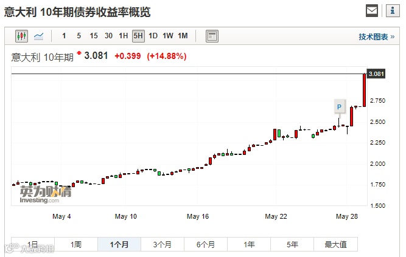Select the 30 minute interval
Viewport: 406px width, 257px height.
108,36
